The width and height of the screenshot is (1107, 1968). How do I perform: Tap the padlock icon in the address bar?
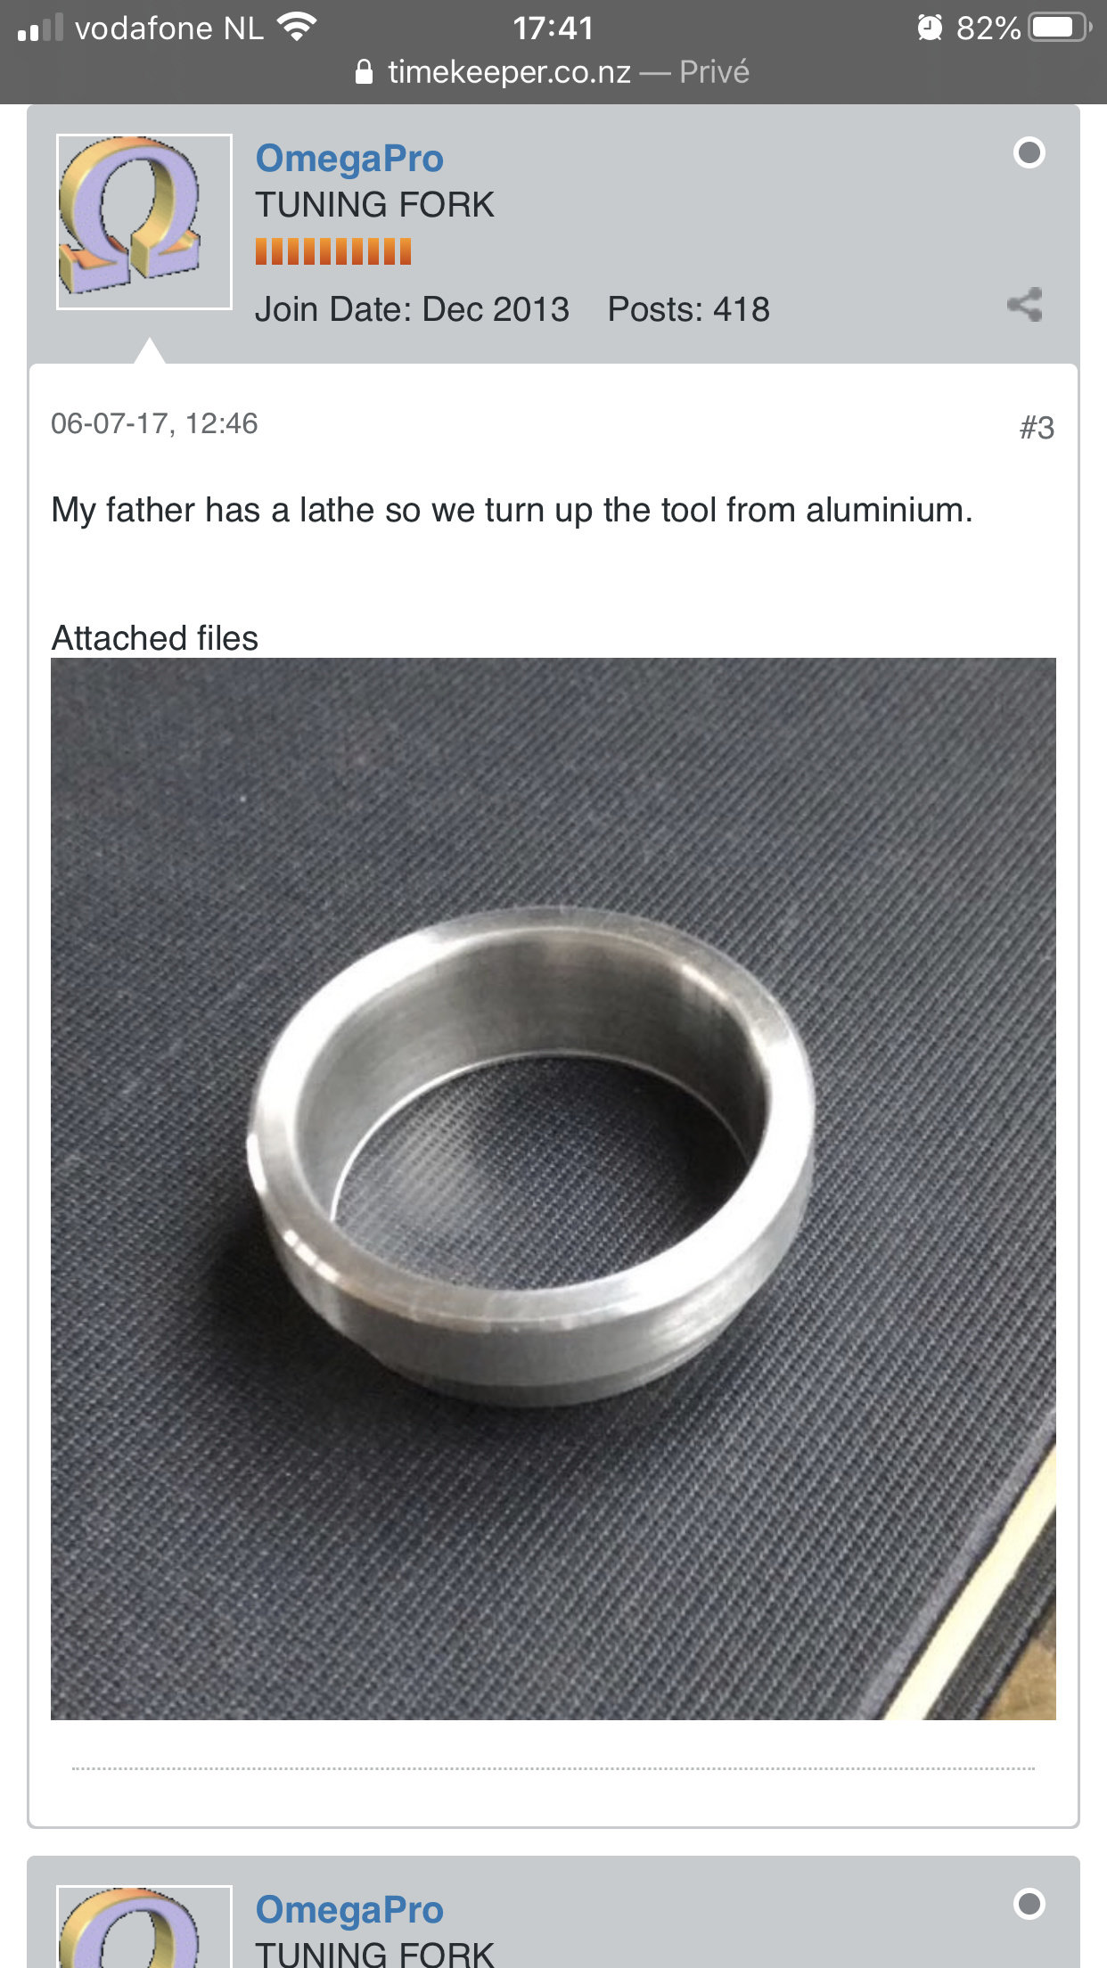[364, 71]
